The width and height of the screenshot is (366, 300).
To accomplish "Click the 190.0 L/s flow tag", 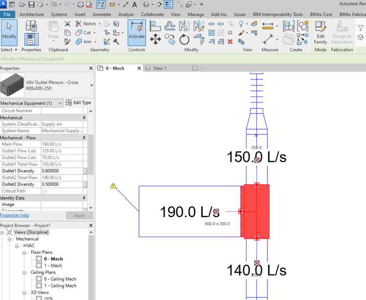I will coord(189,212).
